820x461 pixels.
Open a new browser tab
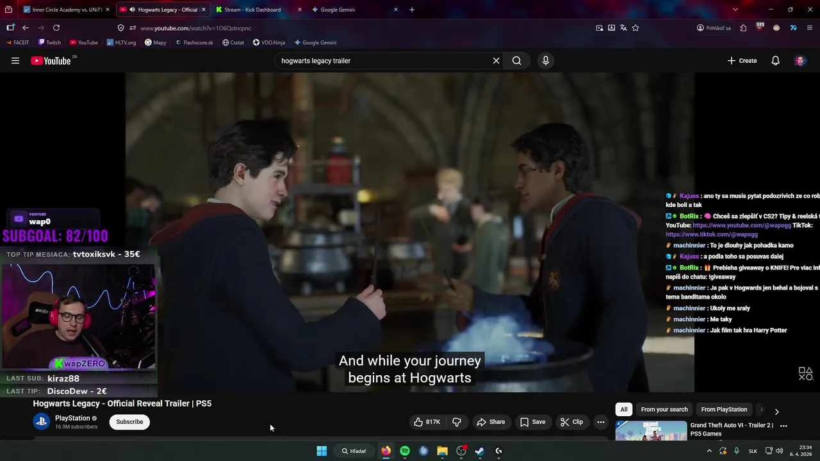pyautogui.click(x=412, y=10)
